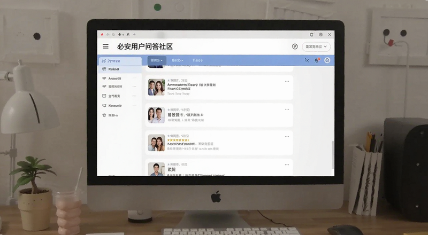Select the highlighted top item in the sidebar

pos(120,61)
